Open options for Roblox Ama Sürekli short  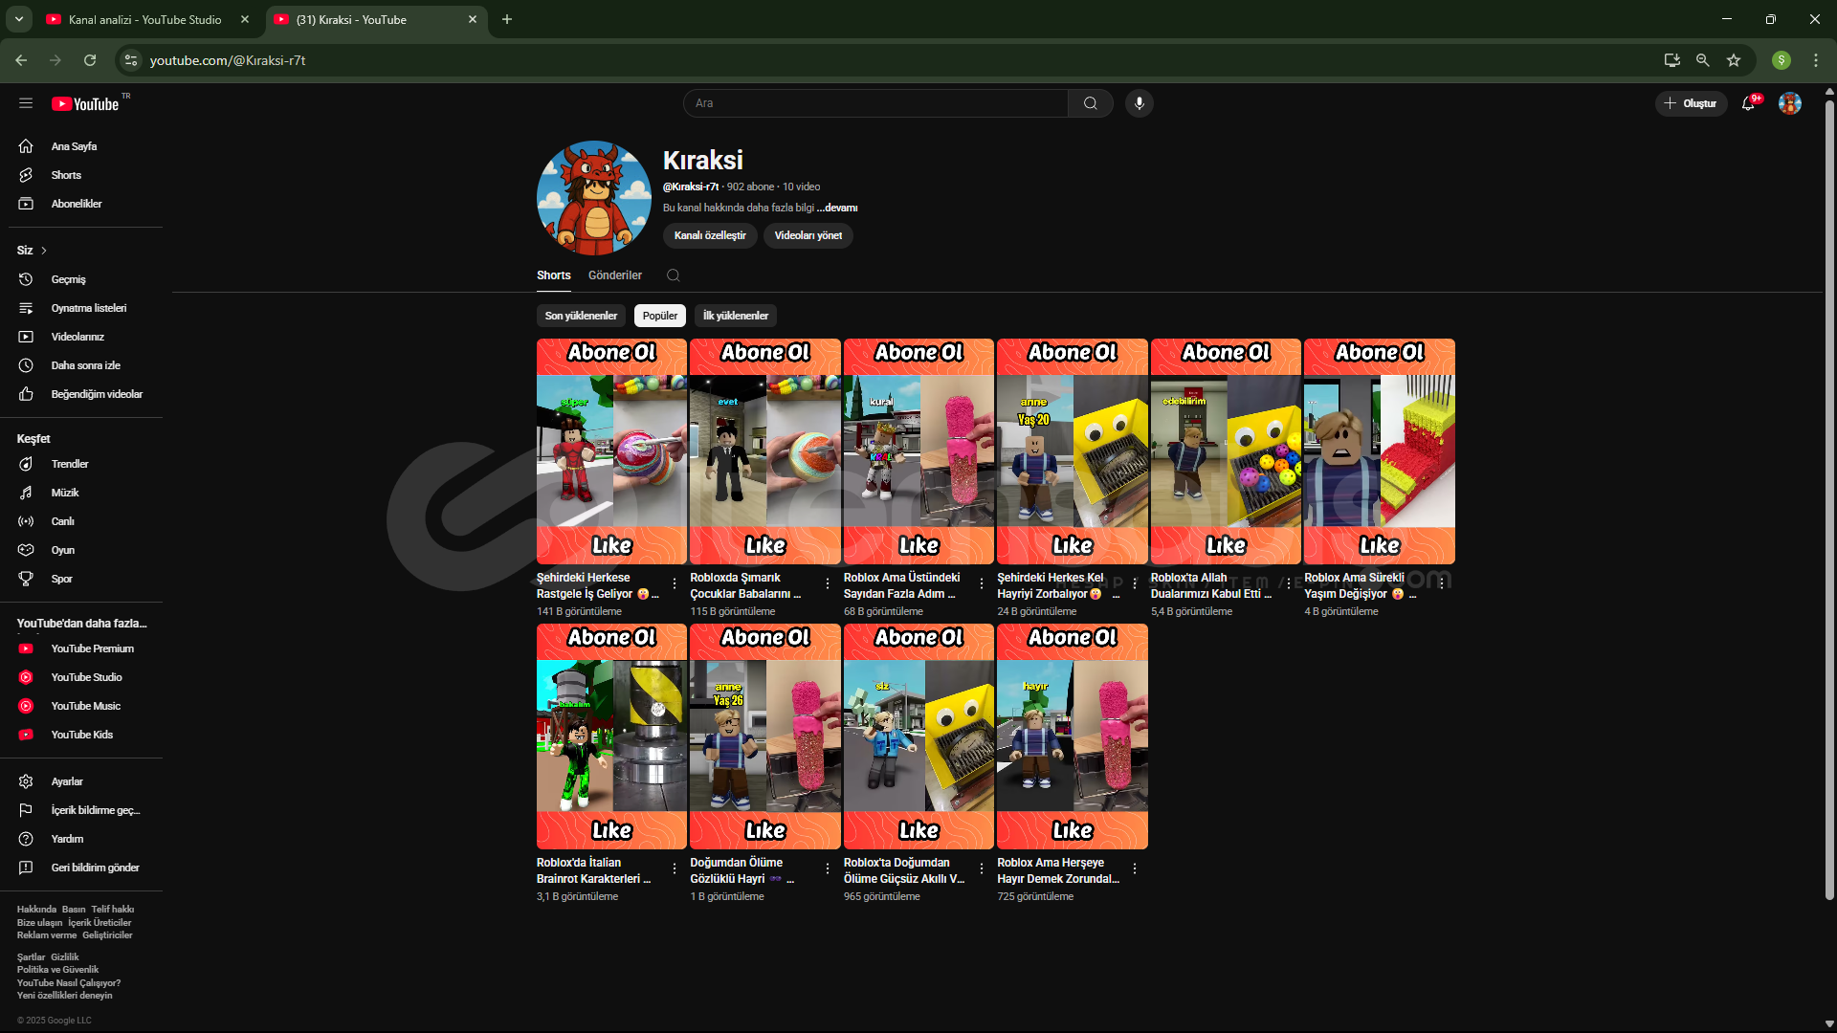pyautogui.click(x=1442, y=583)
